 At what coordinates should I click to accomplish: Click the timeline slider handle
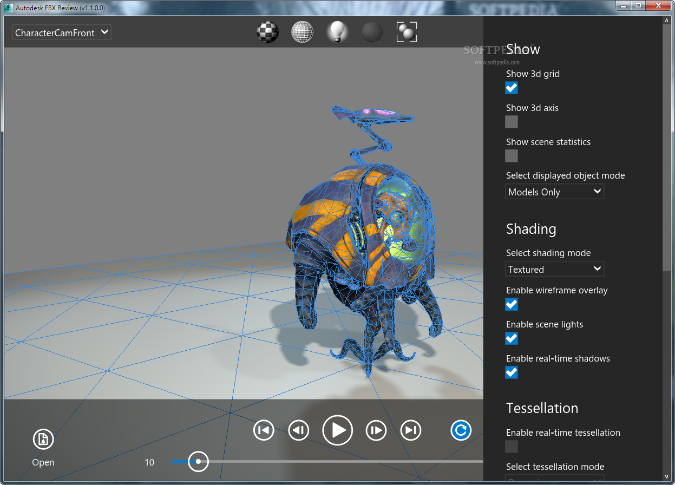pos(198,461)
